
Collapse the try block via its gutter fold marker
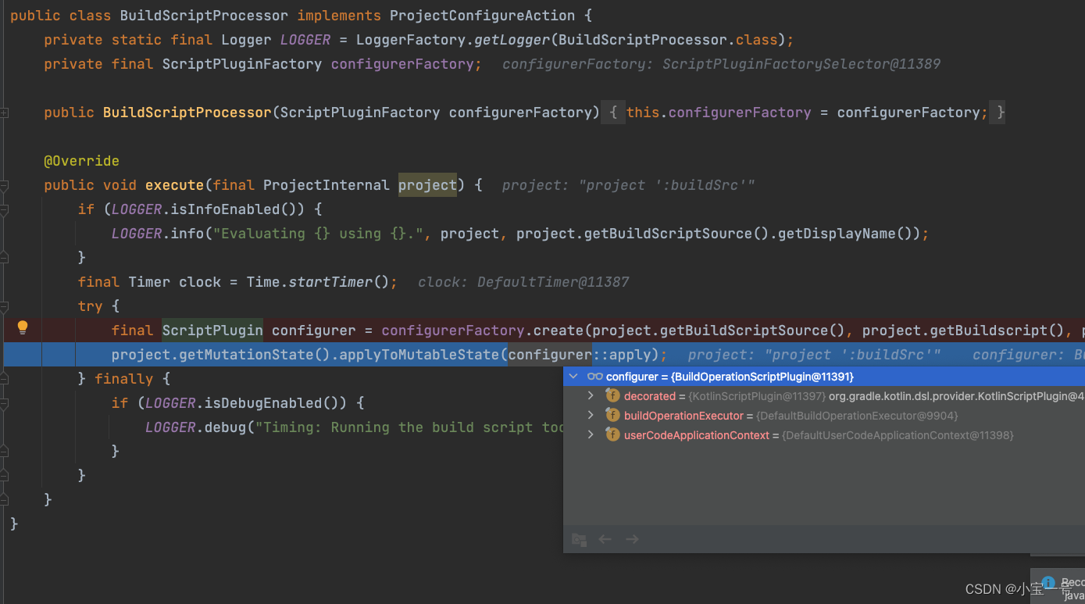pyautogui.click(x=4, y=306)
